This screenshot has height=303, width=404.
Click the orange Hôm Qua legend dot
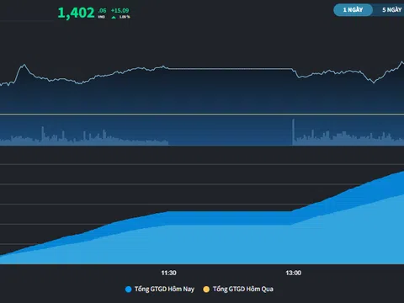tap(206, 290)
